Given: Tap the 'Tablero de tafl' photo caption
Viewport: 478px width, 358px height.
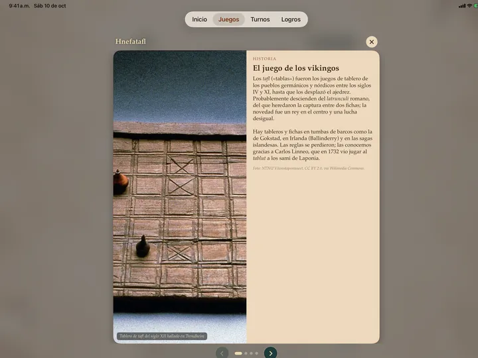Looking at the screenshot, I should click(x=162, y=336).
